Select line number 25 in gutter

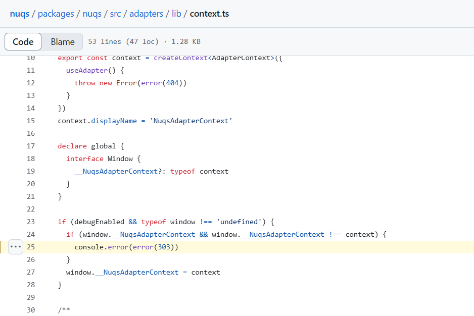coord(31,247)
